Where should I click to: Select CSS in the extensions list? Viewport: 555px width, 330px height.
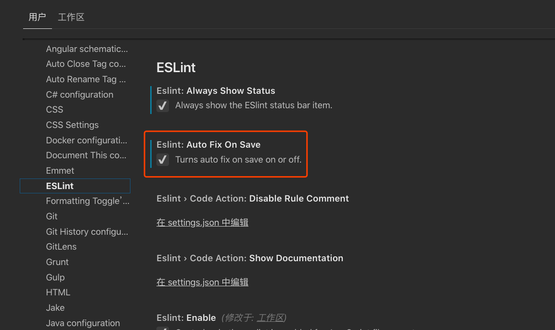point(54,110)
